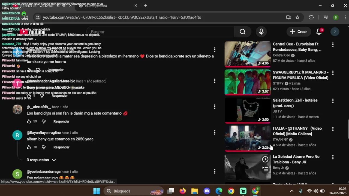
Task: Click the install app icon in address bar
Action: click(x=288, y=17)
